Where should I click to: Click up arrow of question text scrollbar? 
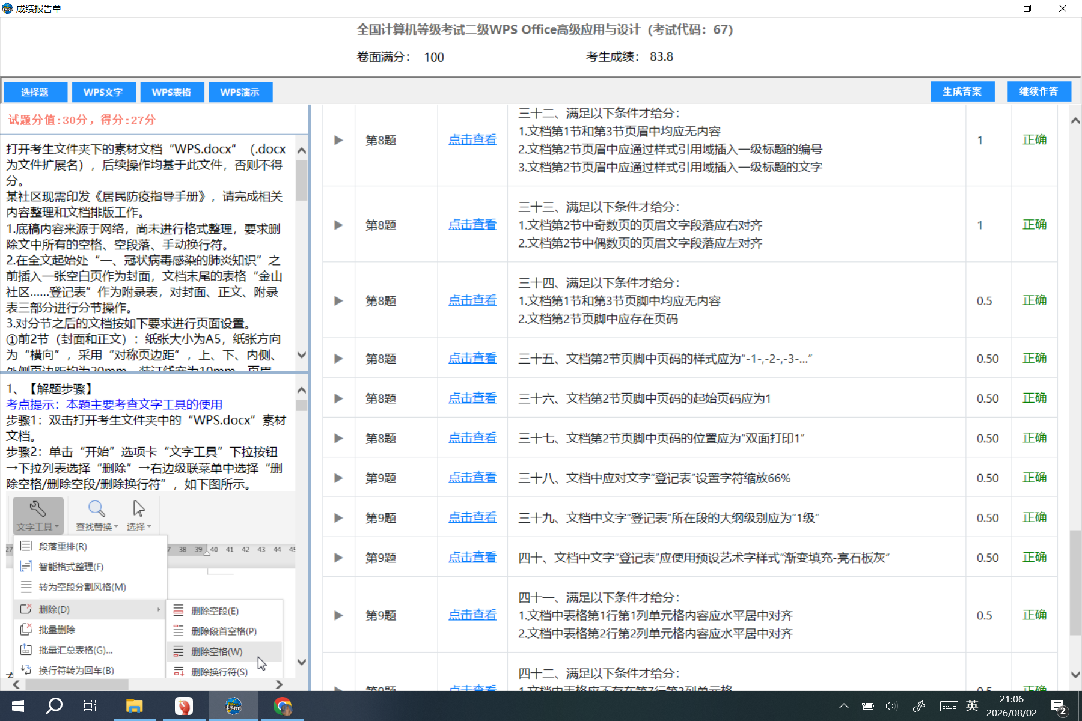click(x=302, y=150)
